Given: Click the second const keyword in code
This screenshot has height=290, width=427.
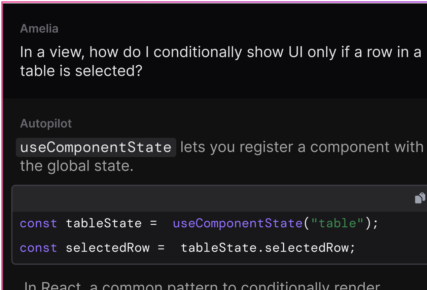Looking at the screenshot, I should pyautogui.click(x=39, y=248).
